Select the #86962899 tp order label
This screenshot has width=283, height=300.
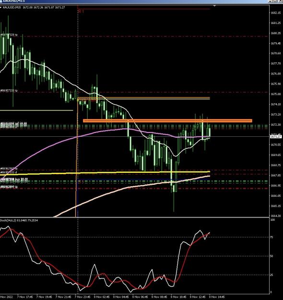click(9, 187)
